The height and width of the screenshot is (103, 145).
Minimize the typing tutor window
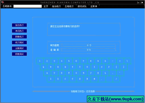click(138, 3)
